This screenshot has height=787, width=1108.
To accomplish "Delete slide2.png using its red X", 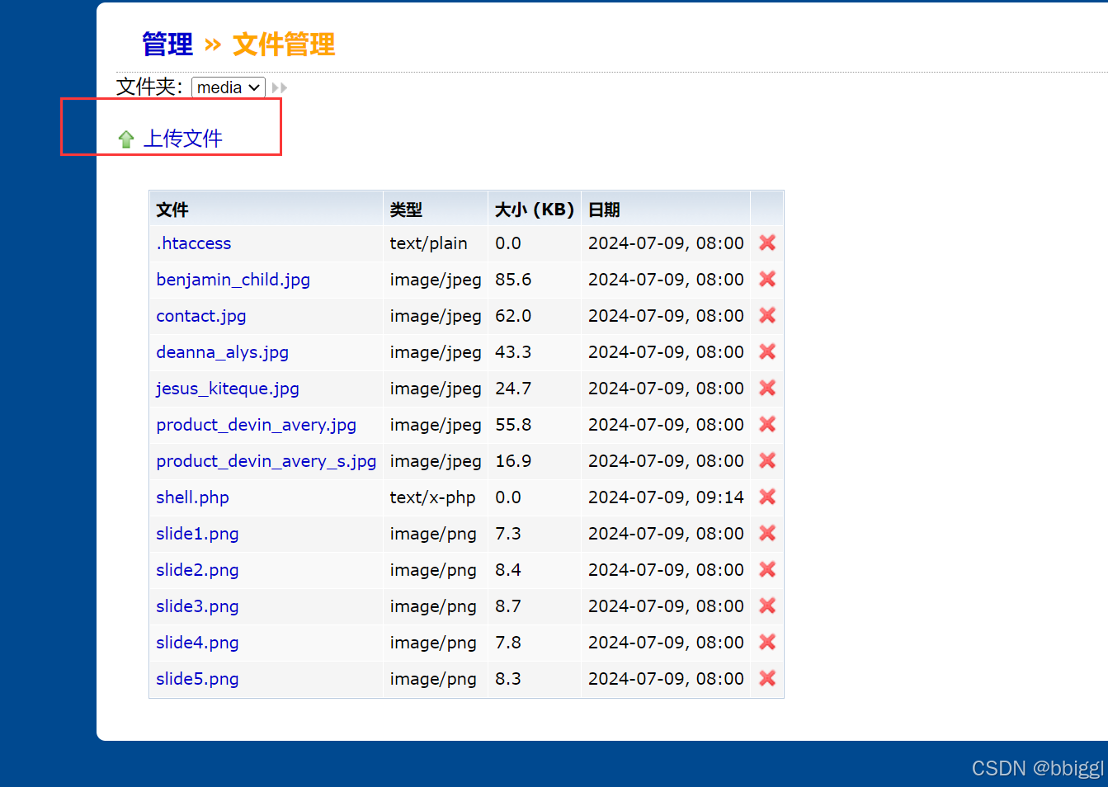I will pyautogui.click(x=767, y=569).
